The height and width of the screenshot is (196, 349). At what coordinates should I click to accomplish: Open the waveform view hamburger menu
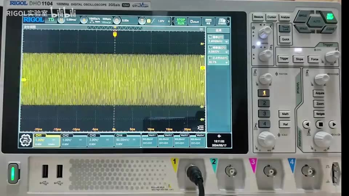click(x=201, y=29)
